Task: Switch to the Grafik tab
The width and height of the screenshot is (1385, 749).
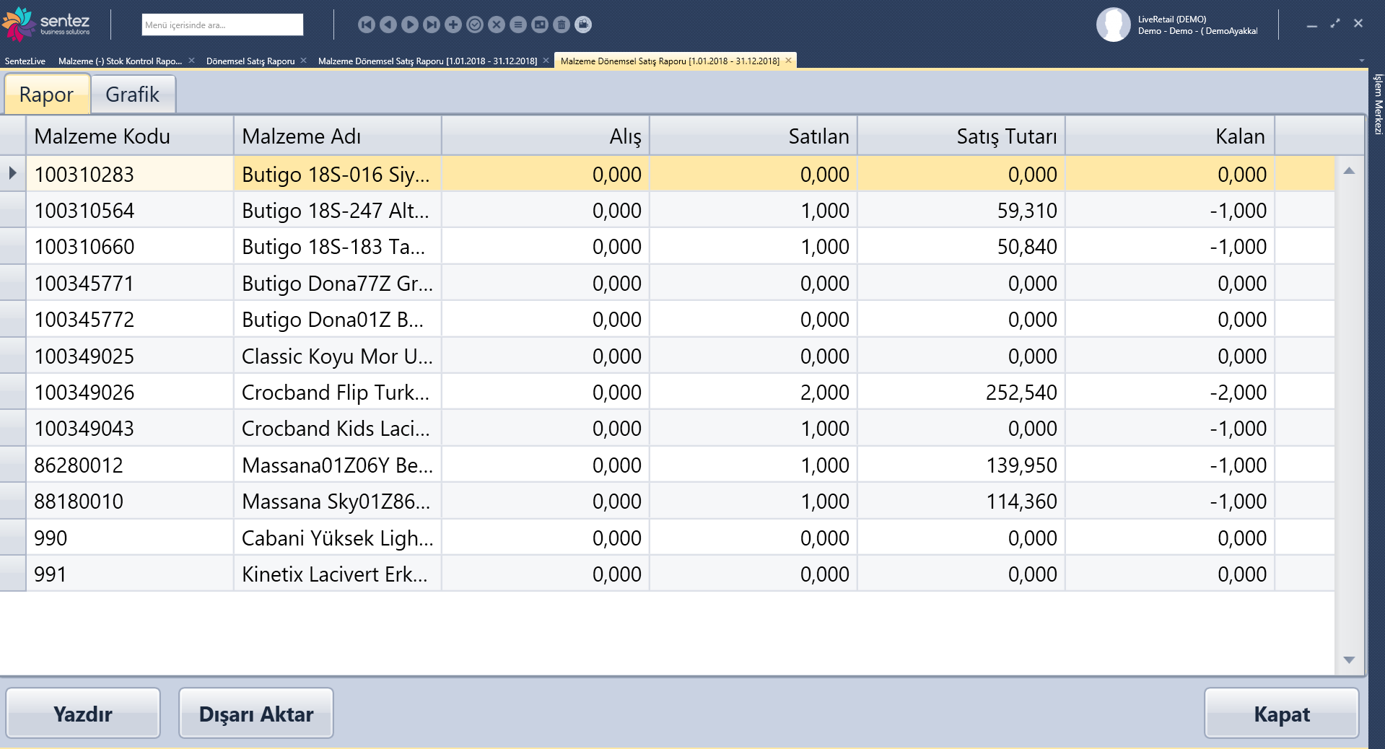Action: [x=133, y=95]
